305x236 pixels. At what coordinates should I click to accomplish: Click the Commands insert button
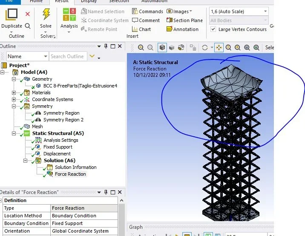coord(147,11)
